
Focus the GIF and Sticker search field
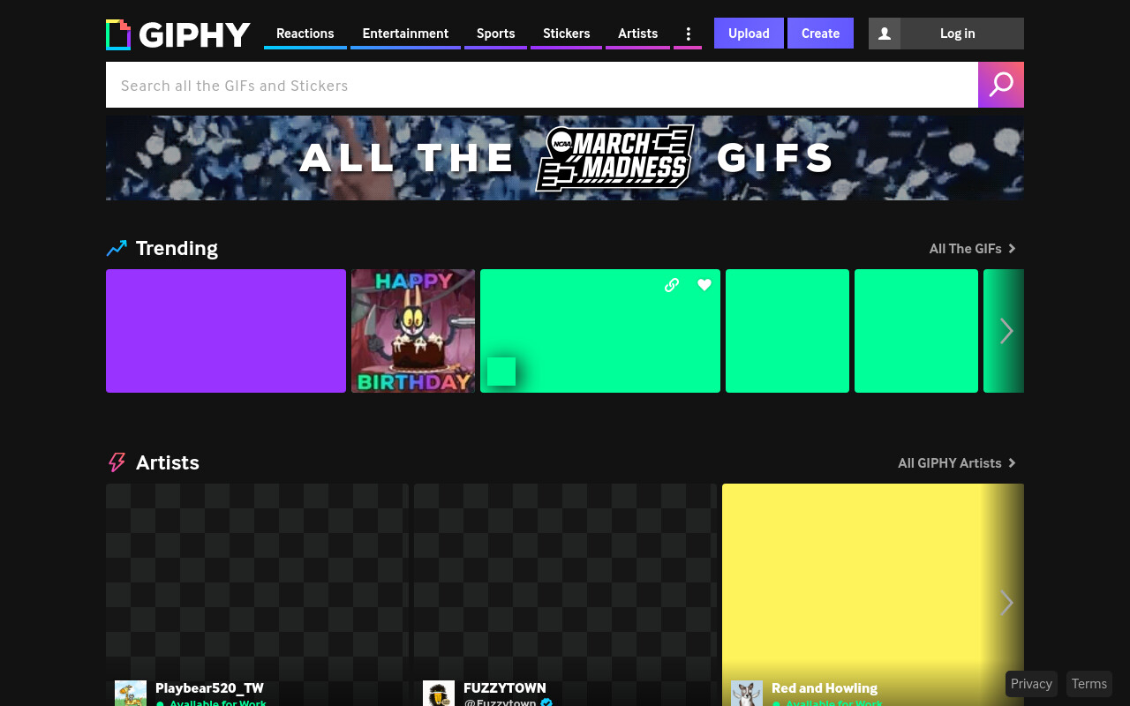pos(542,85)
